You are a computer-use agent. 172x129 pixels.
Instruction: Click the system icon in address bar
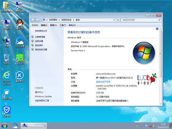pyautogui.click(x=44, y=20)
